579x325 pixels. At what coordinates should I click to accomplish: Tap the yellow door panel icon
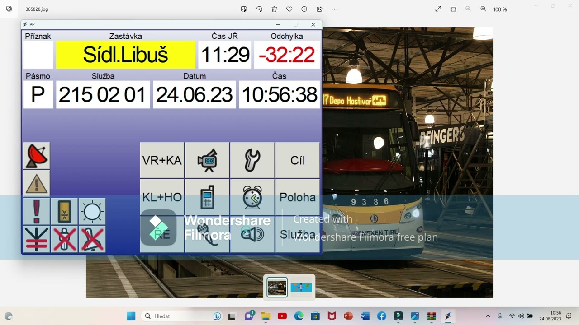click(x=65, y=211)
